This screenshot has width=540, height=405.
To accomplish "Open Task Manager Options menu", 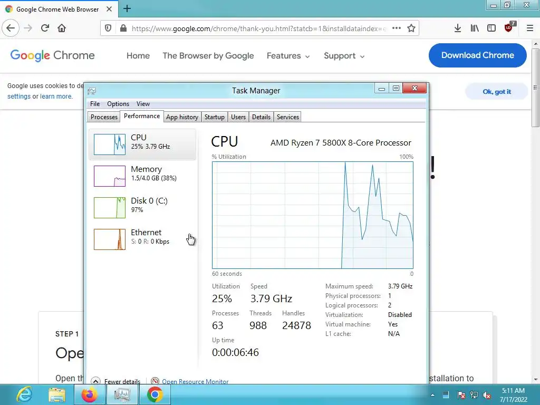I will click(118, 104).
